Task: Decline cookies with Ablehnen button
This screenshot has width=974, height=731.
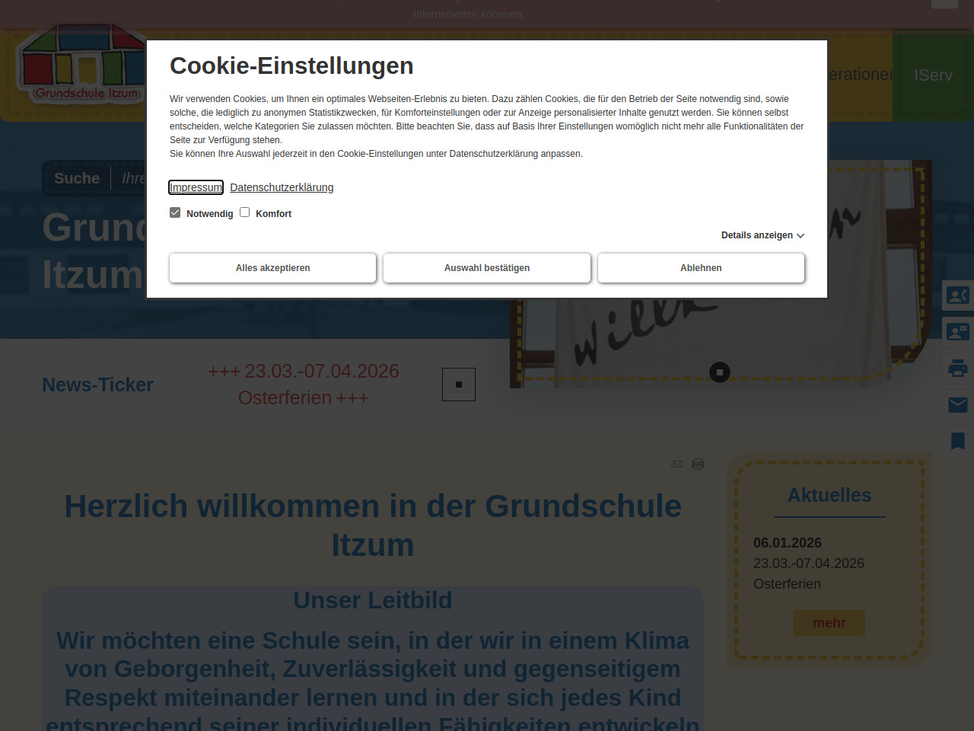Action: [x=701, y=268]
